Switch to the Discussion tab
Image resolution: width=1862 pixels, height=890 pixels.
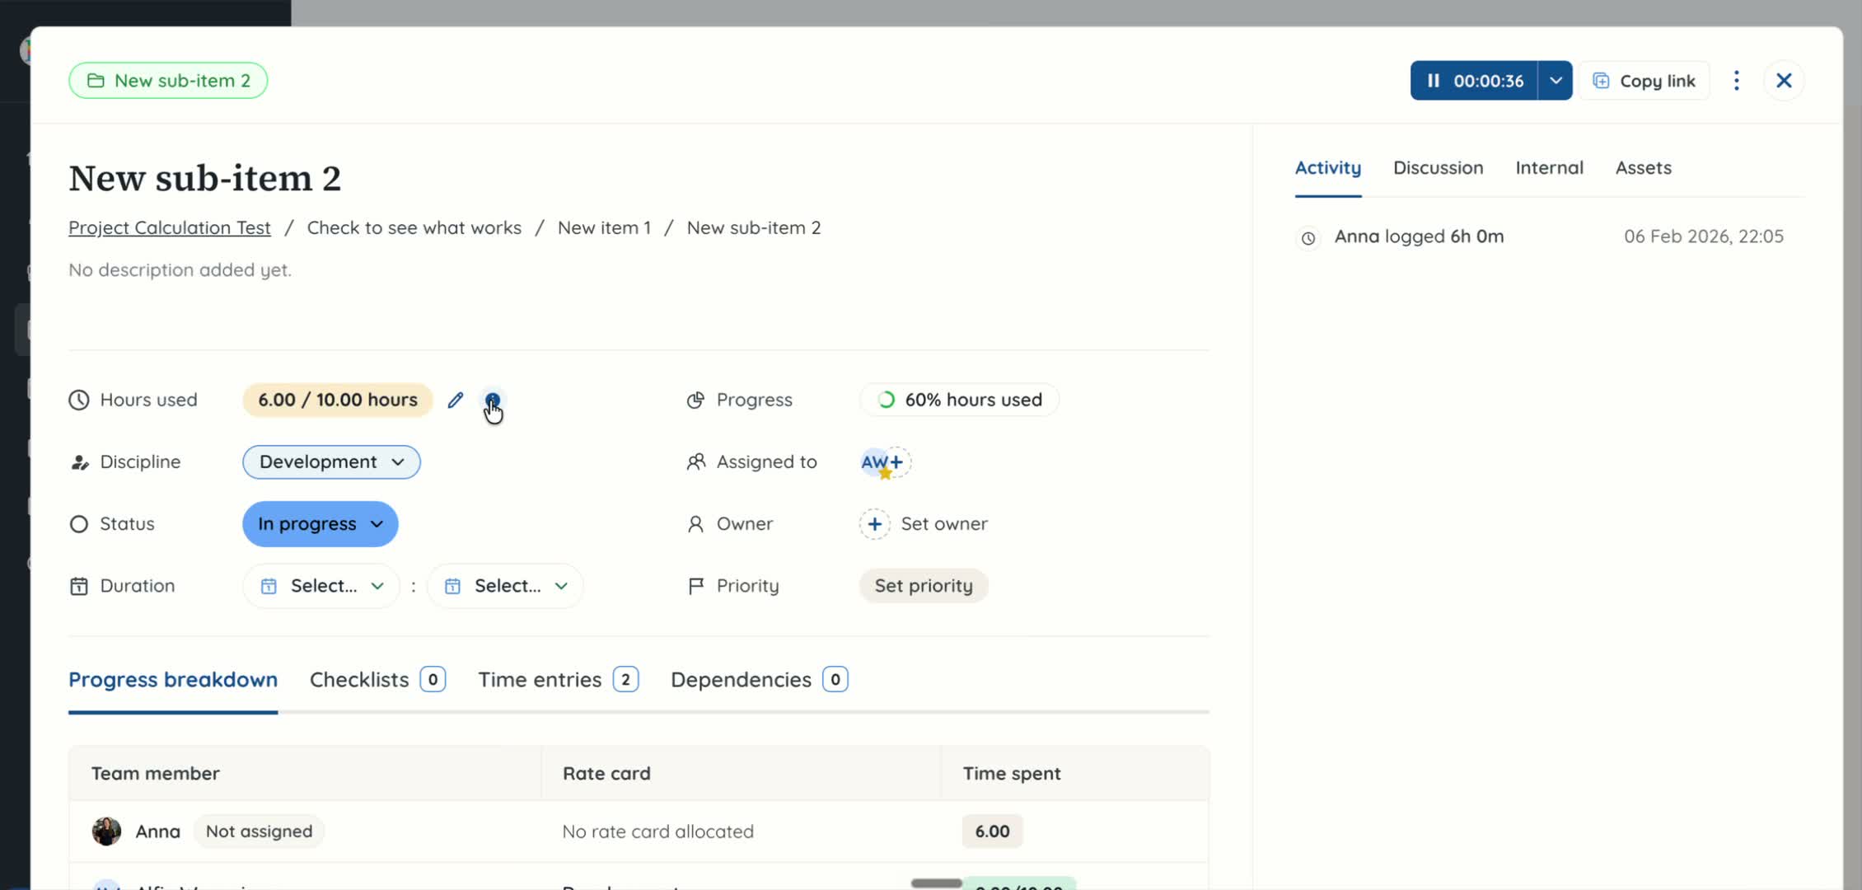[1439, 168]
